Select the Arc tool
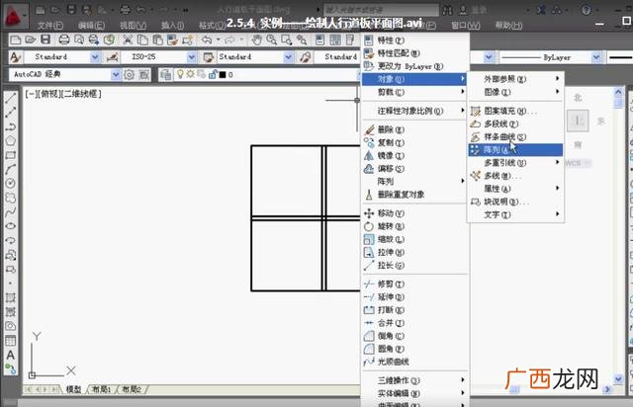 click(10, 169)
